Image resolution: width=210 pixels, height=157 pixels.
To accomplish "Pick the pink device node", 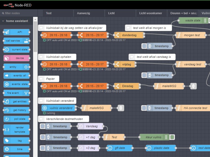I will (17, 58).
